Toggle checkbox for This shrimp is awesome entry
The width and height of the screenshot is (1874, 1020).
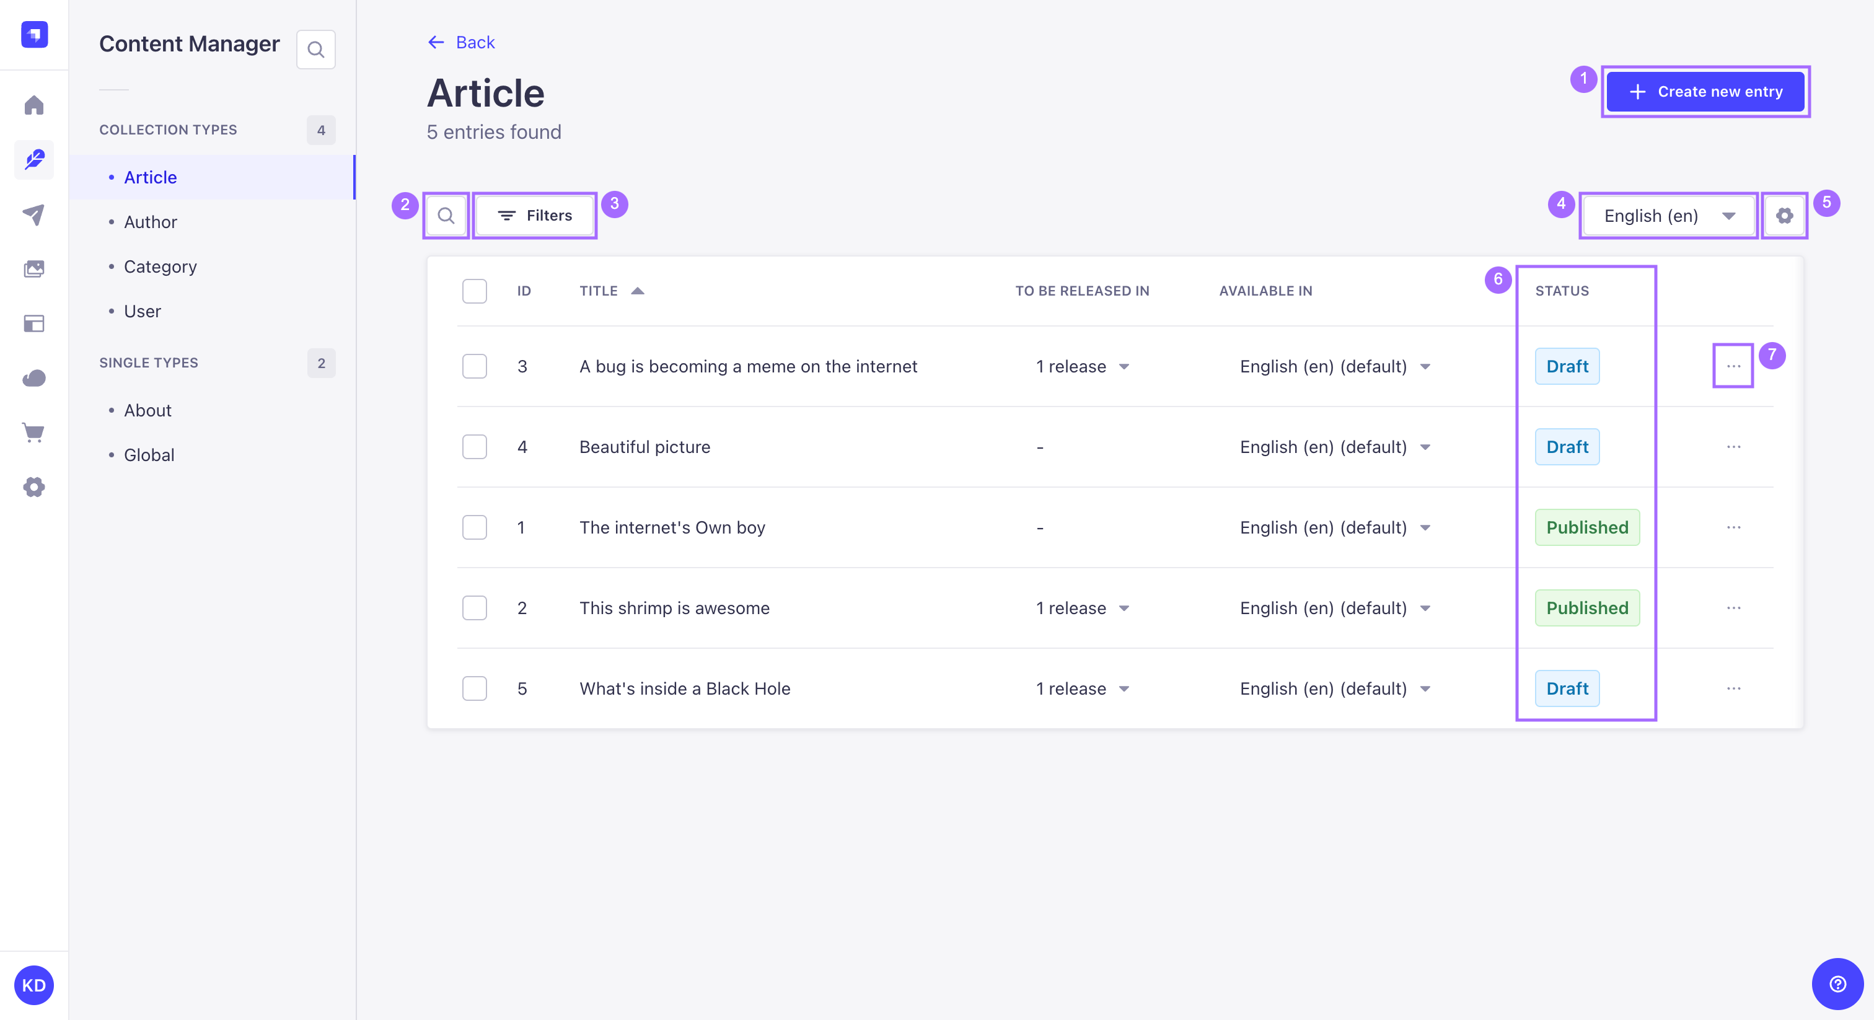475,608
